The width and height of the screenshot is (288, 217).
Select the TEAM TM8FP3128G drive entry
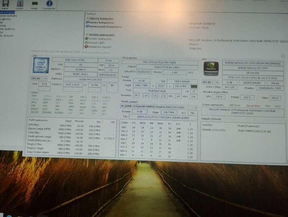254,131
